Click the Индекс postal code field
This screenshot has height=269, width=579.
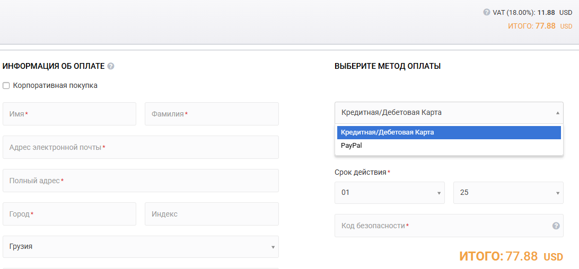212,214
